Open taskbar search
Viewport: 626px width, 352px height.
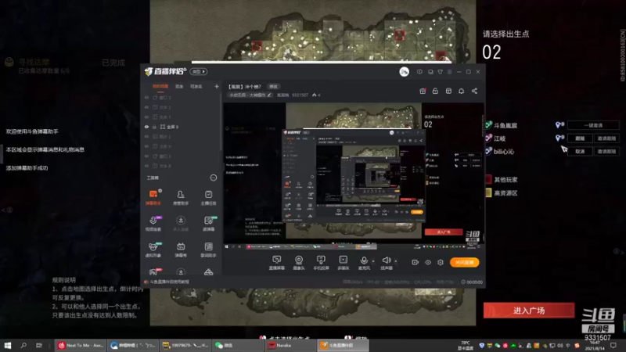coord(23,345)
